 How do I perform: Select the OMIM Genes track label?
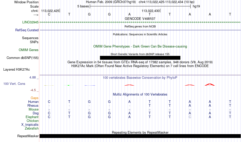click(29, 50)
